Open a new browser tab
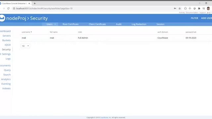This screenshot has width=212, height=119. [34, 3]
